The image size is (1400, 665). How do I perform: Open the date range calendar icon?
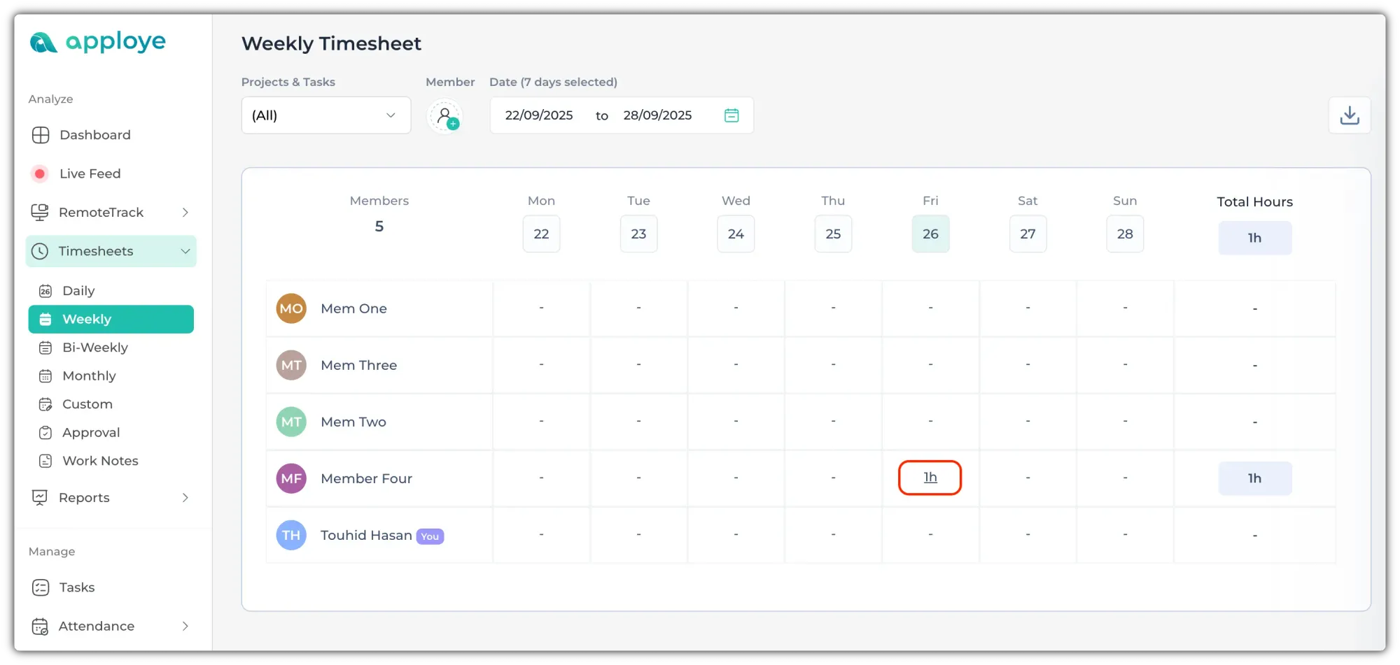(x=731, y=115)
